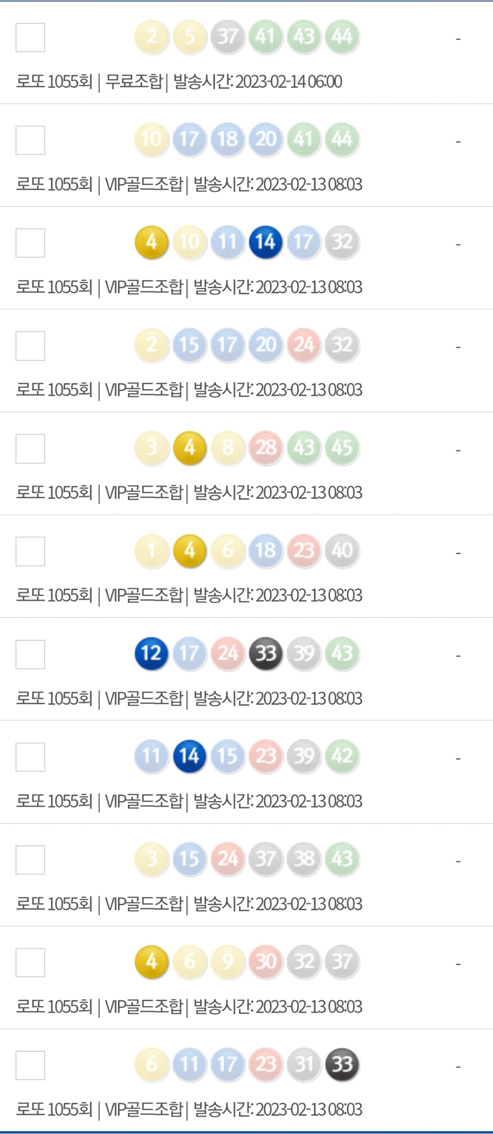
Task: Mark the checkbox for combination 11-14-15-23-39-42
Action: [30, 757]
